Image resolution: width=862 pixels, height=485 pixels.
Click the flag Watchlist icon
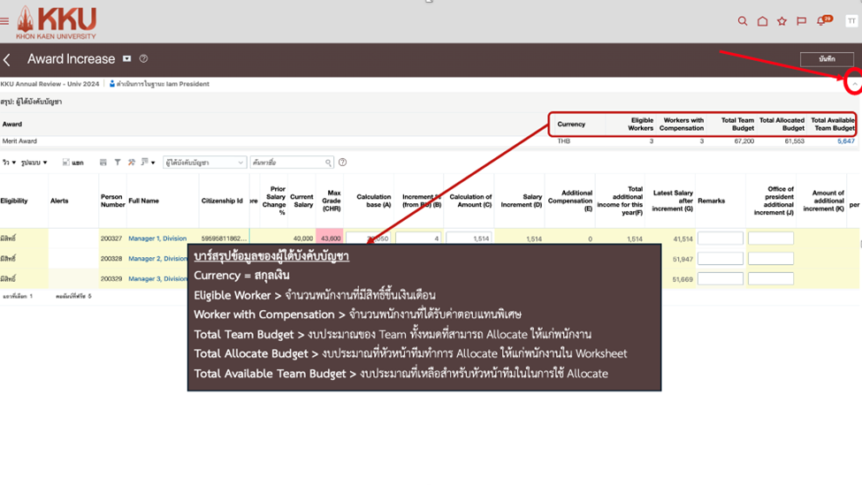click(x=801, y=21)
